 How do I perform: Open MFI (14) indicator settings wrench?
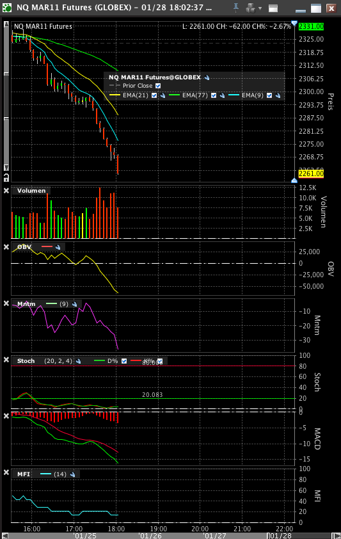pyautogui.click(x=72, y=474)
